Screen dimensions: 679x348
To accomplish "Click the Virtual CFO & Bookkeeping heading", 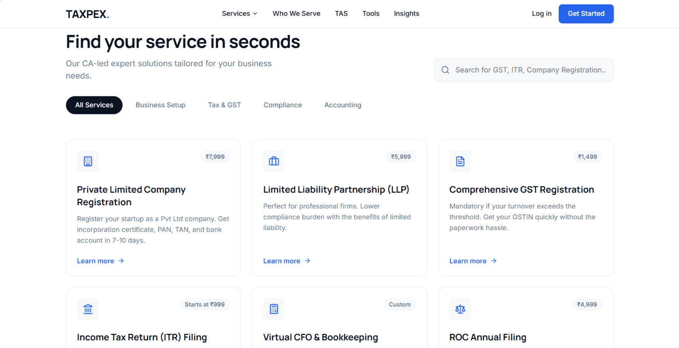I will tap(320, 337).
